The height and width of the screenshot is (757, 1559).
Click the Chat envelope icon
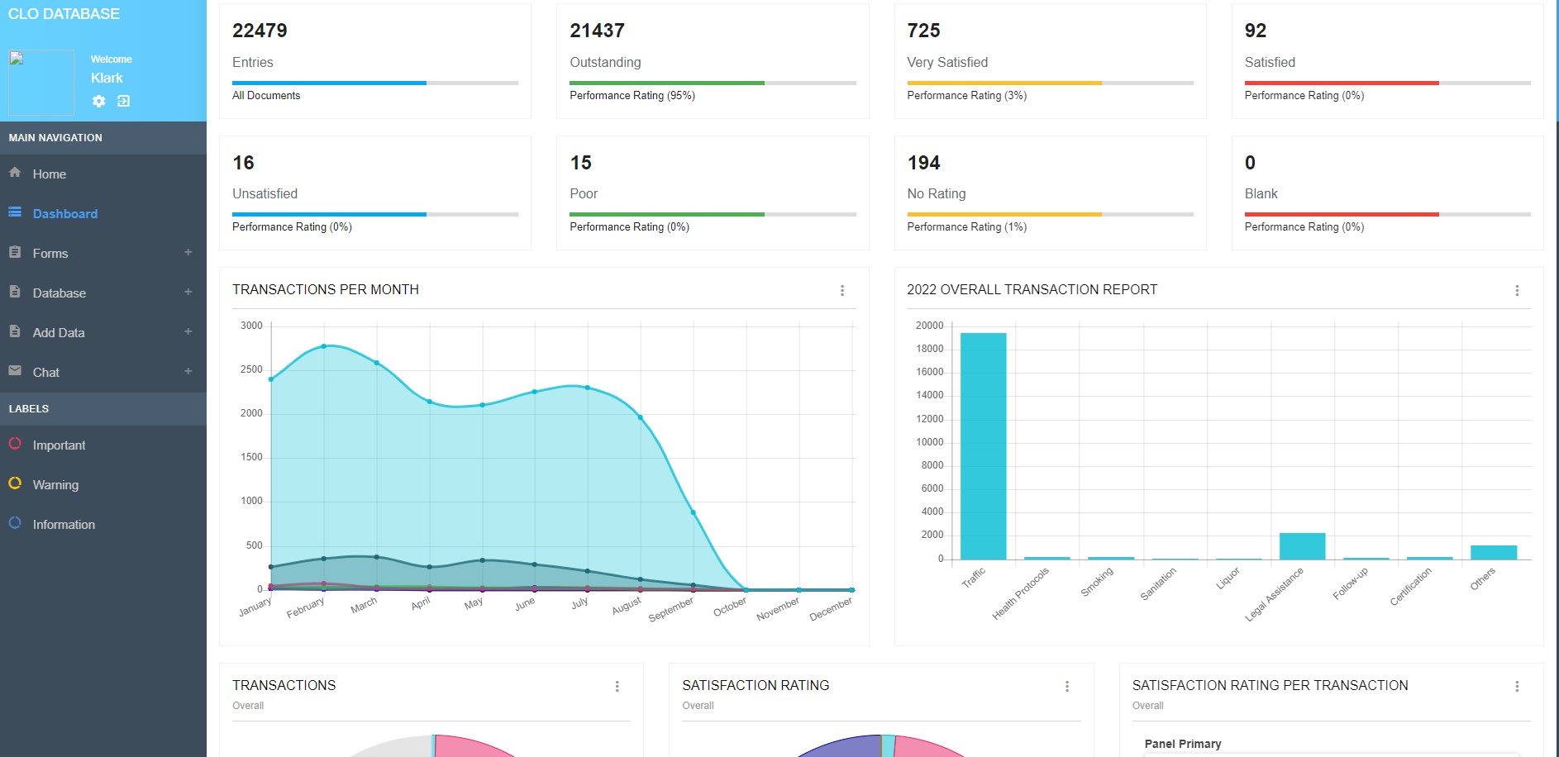pyautogui.click(x=15, y=371)
